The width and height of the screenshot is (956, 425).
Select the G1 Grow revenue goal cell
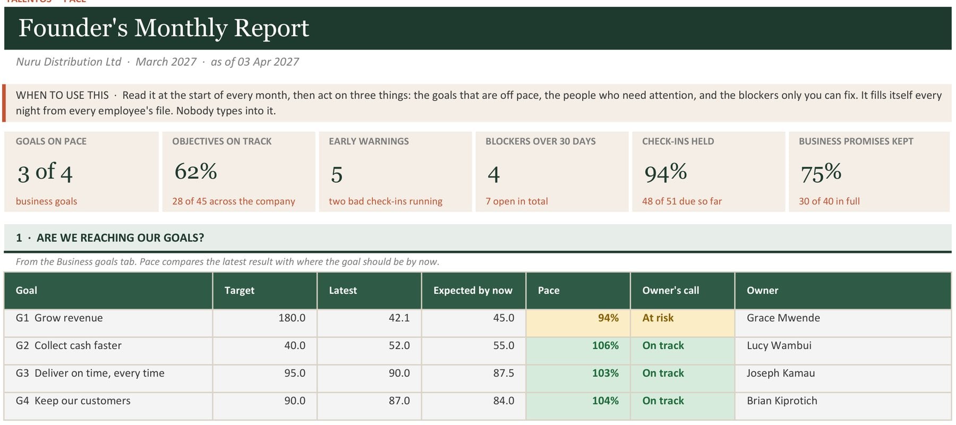click(x=108, y=323)
